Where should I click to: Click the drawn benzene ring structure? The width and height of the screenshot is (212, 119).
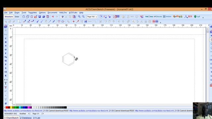[x=69, y=59]
